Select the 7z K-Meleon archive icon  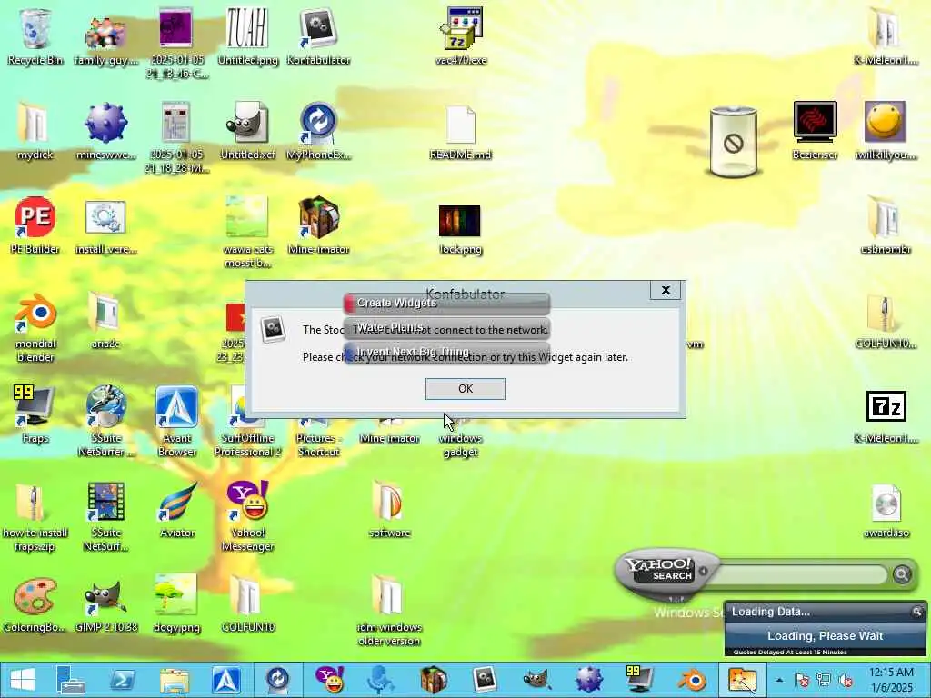pyautogui.click(x=886, y=416)
